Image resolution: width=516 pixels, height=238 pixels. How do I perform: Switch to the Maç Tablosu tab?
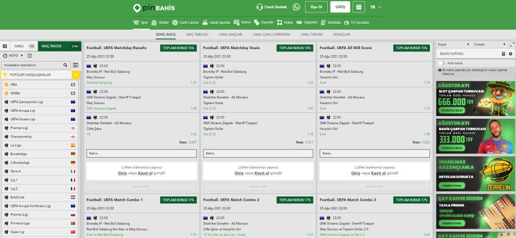point(197,35)
